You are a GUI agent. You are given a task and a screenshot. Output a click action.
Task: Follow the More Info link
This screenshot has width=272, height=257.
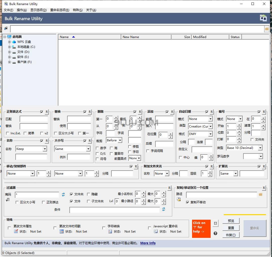tap(148, 243)
